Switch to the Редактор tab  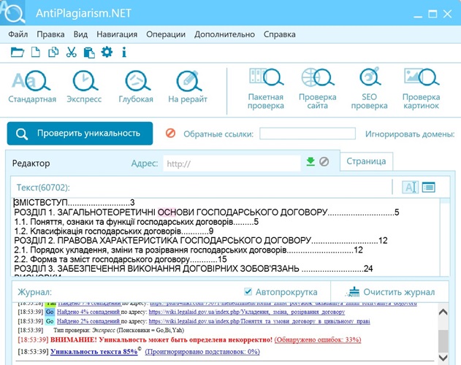click(x=31, y=164)
